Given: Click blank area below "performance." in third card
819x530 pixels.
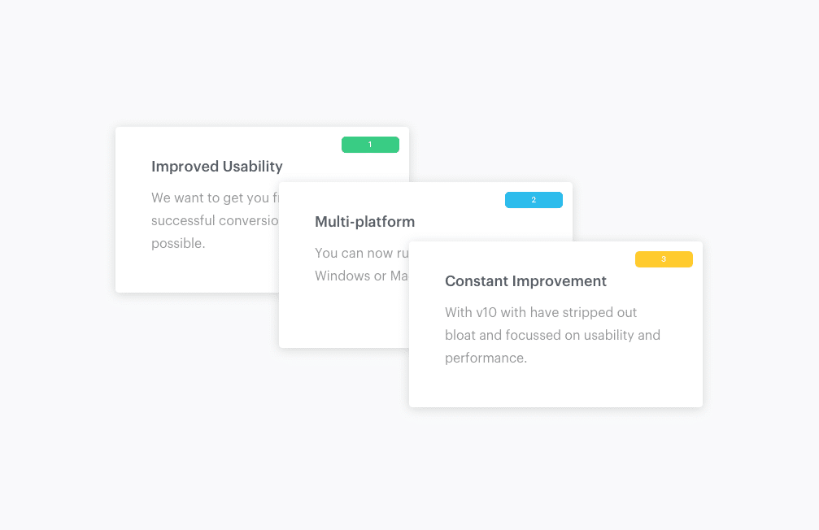Looking at the screenshot, I should (553, 386).
